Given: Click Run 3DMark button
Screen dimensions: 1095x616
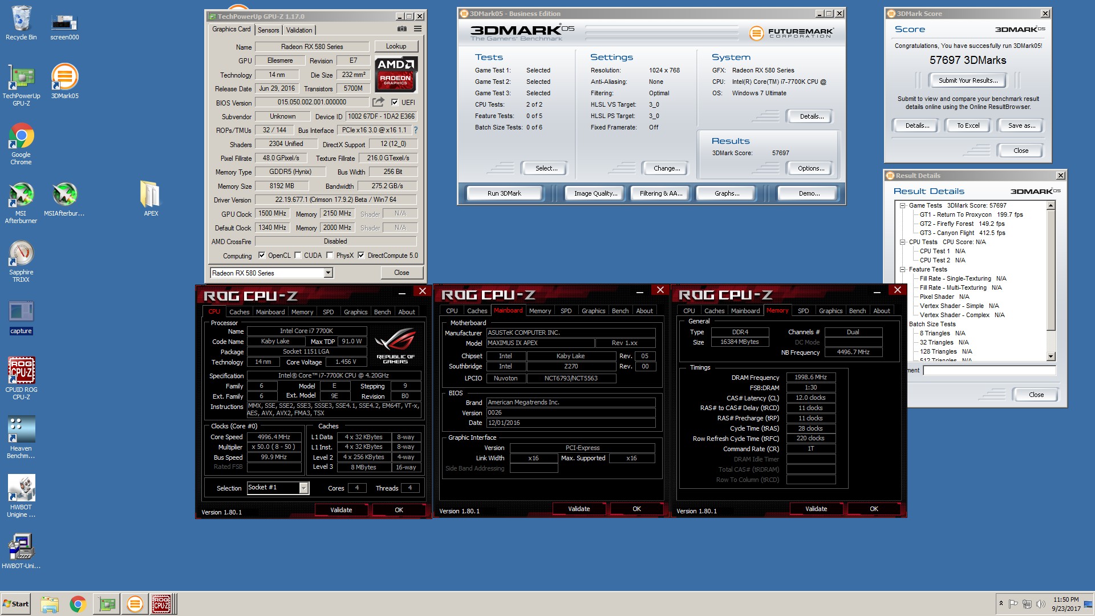Looking at the screenshot, I should (x=504, y=193).
